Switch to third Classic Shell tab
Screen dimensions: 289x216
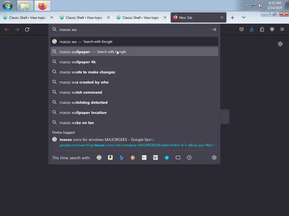point(141,18)
